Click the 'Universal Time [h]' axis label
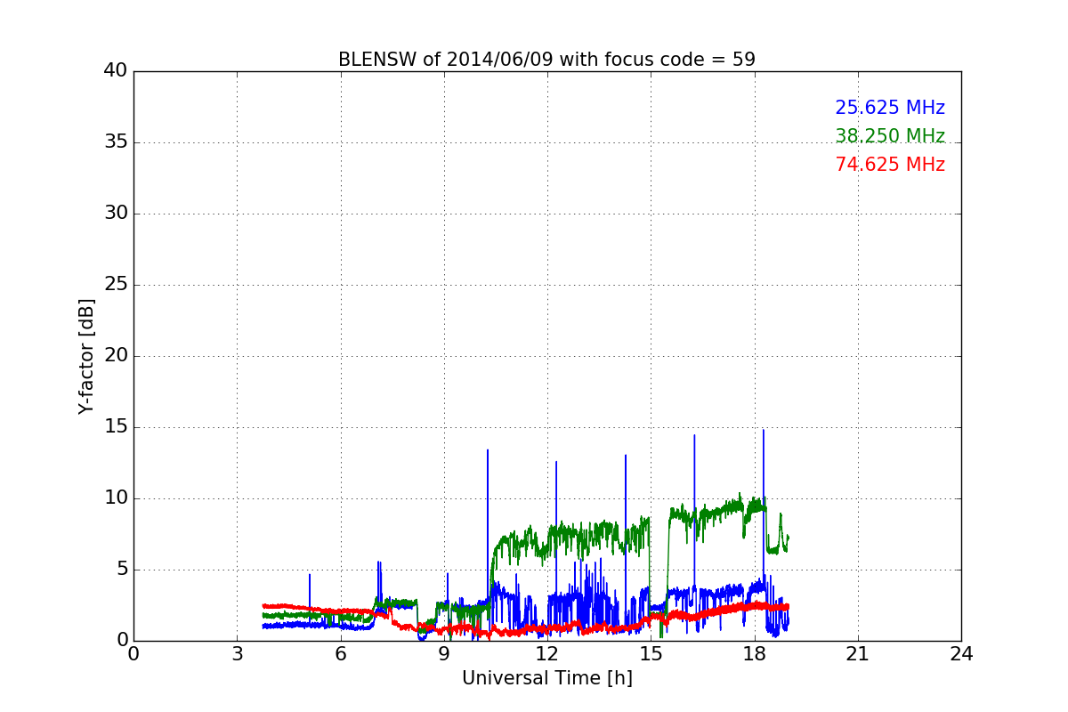 pos(546,678)
